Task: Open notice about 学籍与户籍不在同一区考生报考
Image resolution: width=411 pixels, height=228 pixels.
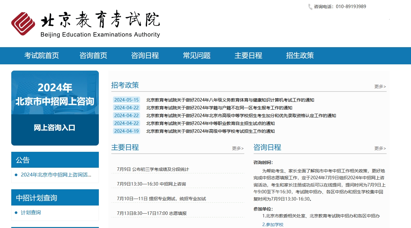Action: [219, 108]
